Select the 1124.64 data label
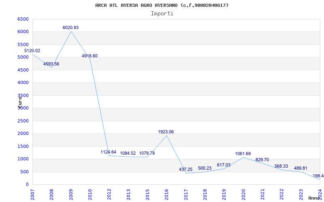 (109, 152)
